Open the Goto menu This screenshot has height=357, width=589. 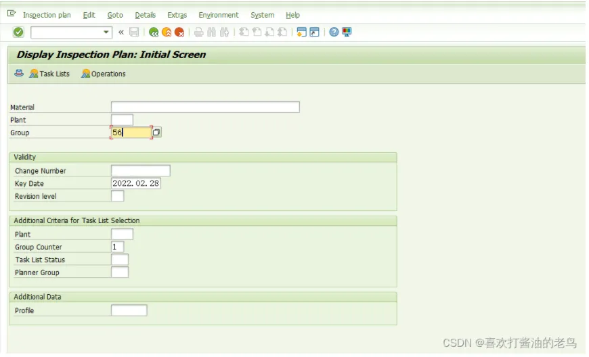[115, 15]
